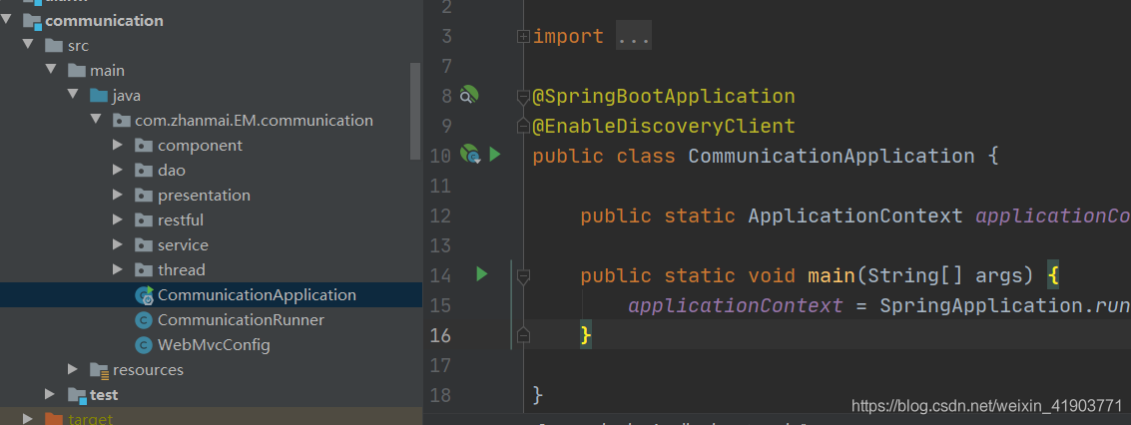The image size is (1131, 425).
Task: Expand the service package arrow
Action: [x=118, y=244]
